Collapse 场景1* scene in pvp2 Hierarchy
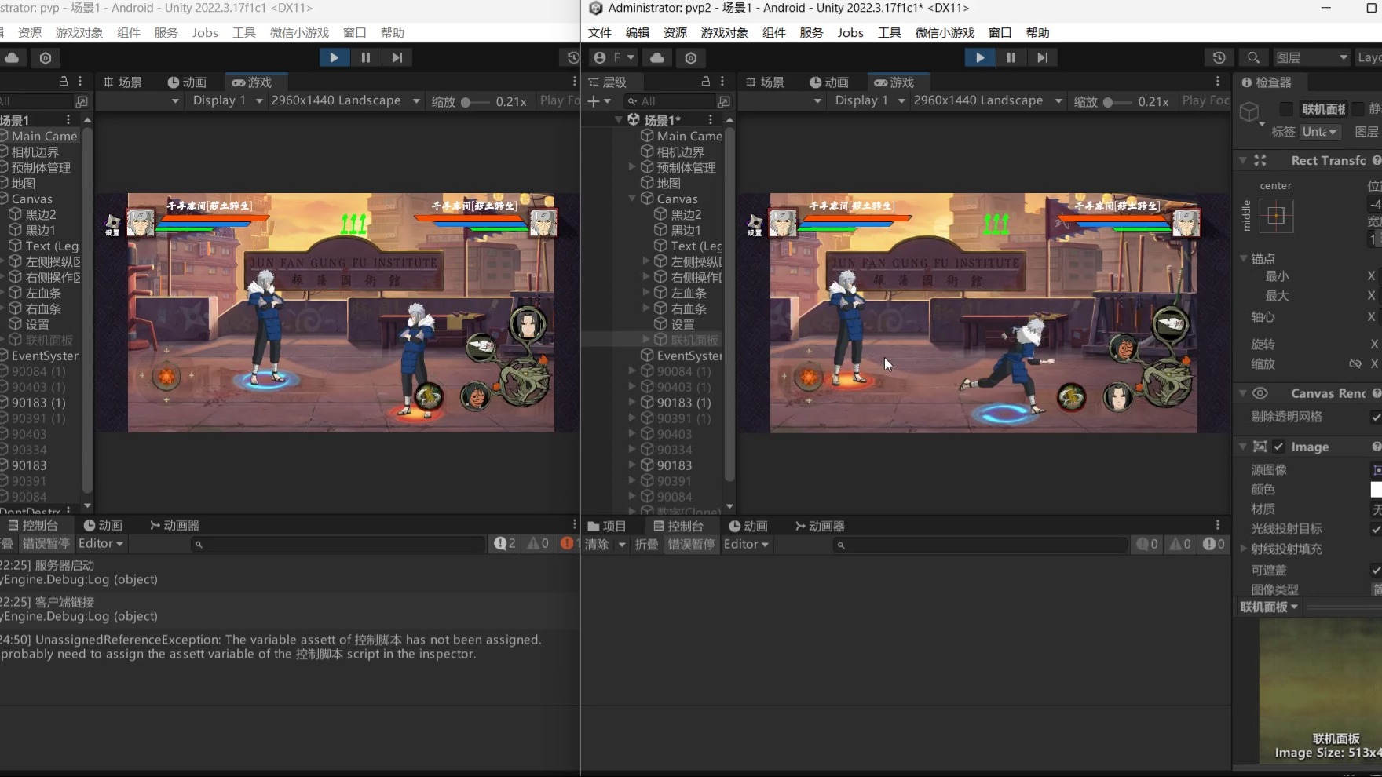Image resolution: width=1382 pixels, height=777 pixels. pyautogui.click(x=619, y=120)
